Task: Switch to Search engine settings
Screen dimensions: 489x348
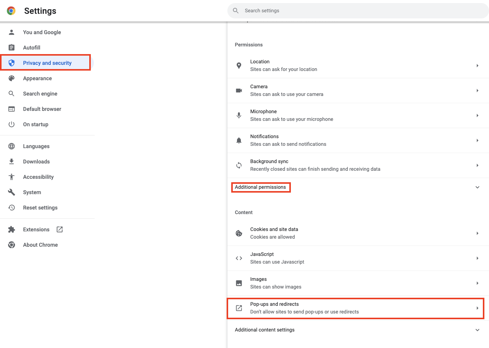Action: coord(40,94)
